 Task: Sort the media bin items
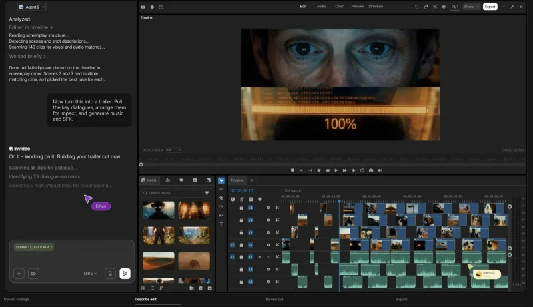(x=161, y=288)
